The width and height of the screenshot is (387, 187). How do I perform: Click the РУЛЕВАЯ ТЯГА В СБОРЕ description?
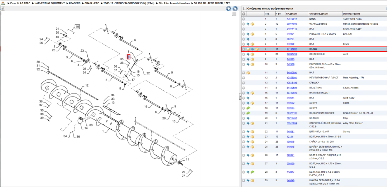[323, 34]
